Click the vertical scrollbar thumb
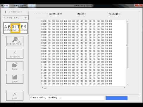The height and width of the screenshot is (107, 143). tap(127, 45)
